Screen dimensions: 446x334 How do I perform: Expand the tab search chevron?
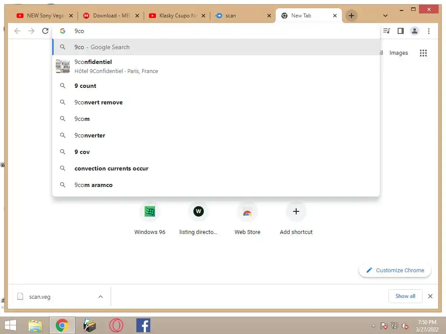[385, 16]
